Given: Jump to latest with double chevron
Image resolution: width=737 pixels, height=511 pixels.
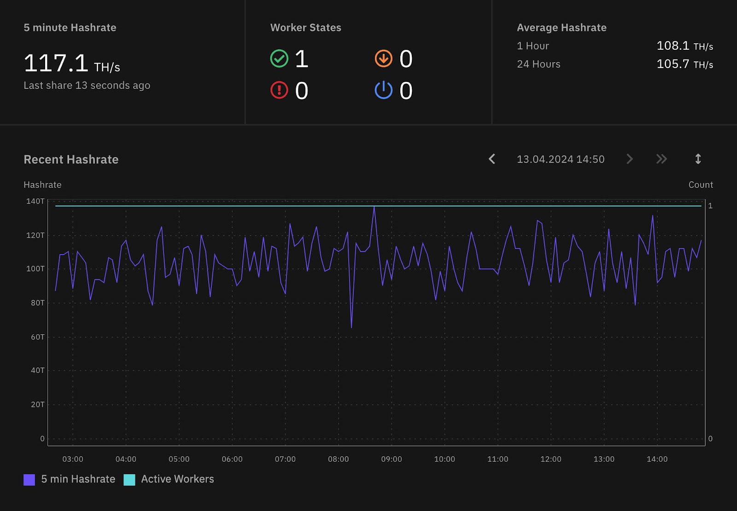Looking at the screenshot, I should (x=661, y=159).
